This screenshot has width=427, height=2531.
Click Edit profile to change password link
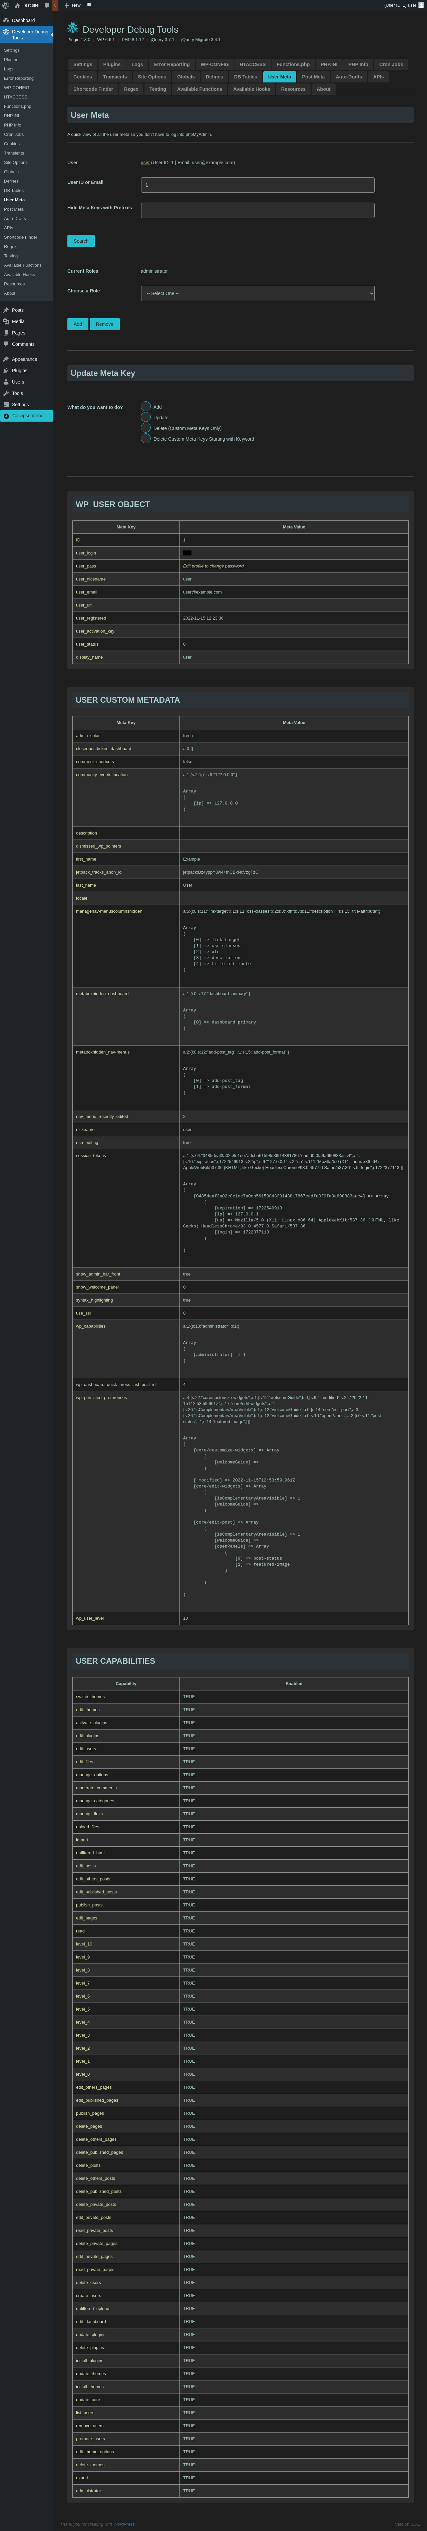click(213, 566)
